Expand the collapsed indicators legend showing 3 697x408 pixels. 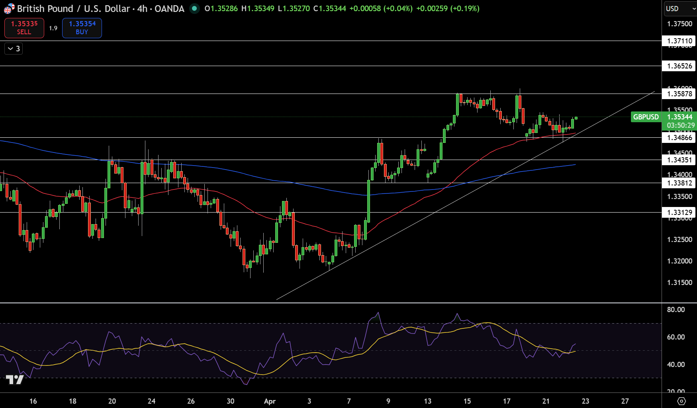click(x=14, y=49)
